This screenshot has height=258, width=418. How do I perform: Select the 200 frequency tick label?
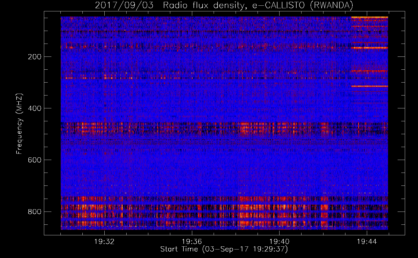coord(34,57)
